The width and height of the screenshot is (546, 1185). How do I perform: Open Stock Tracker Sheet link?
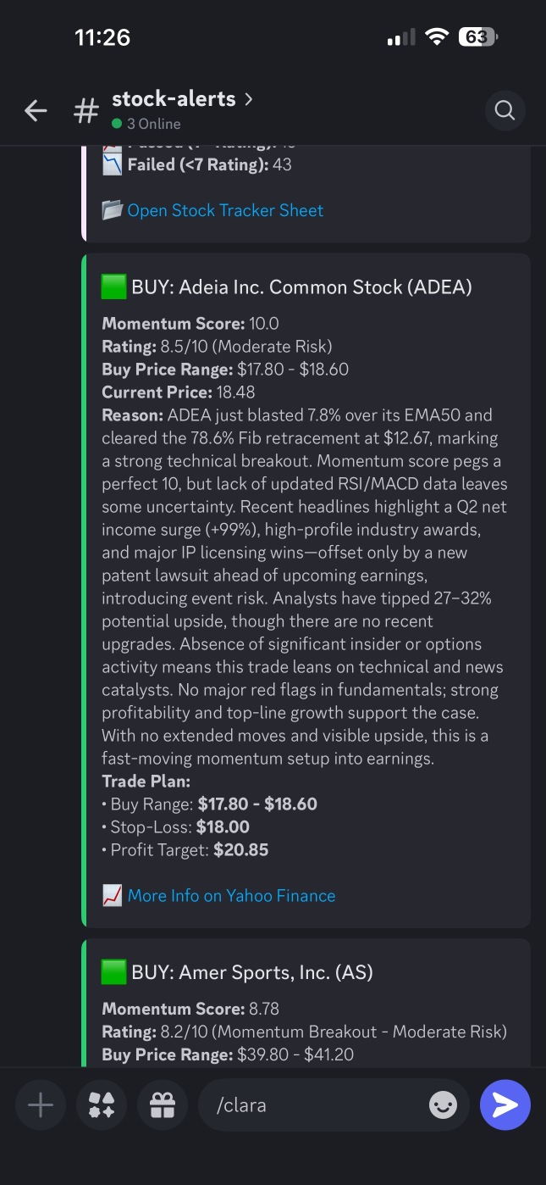pos(225,210)
